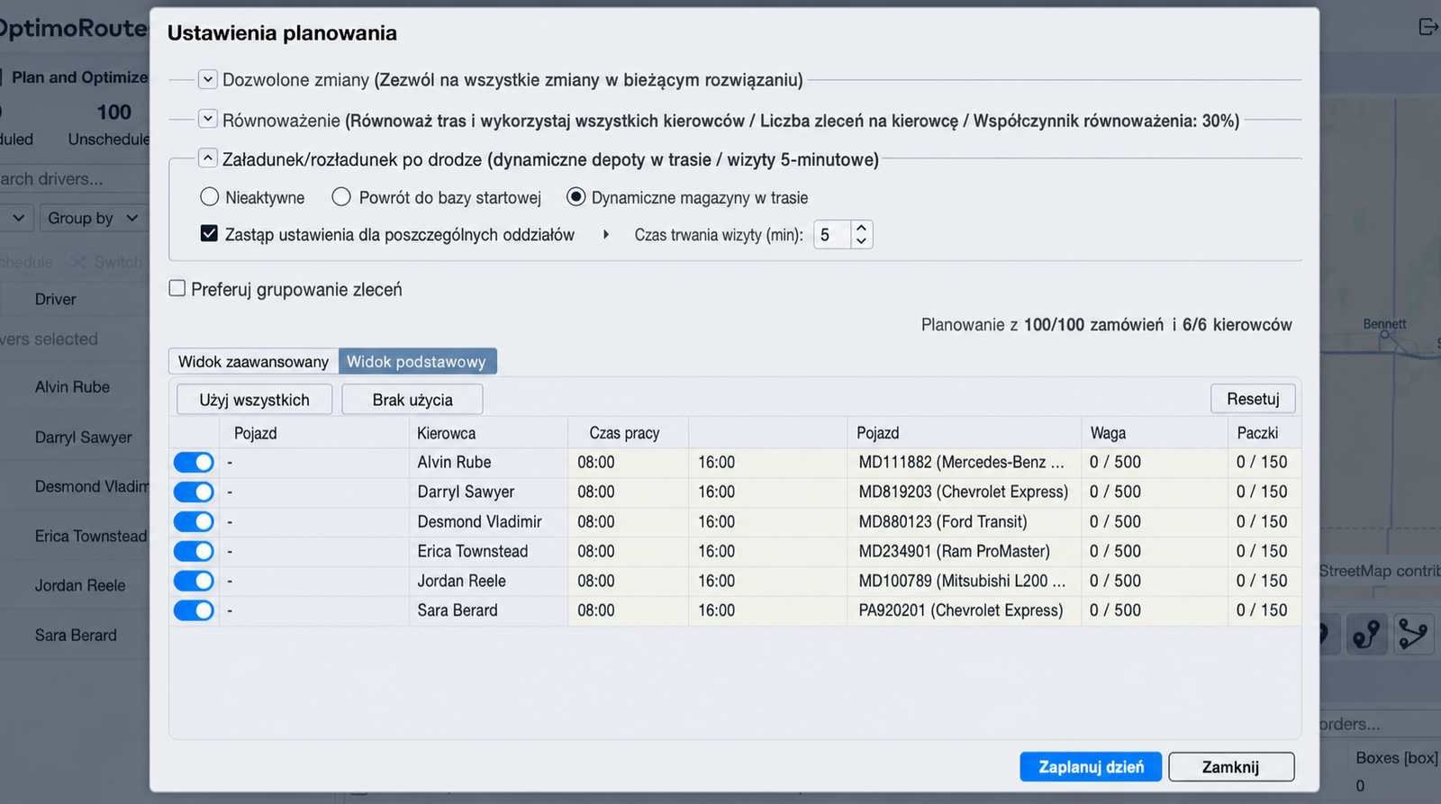Disable the switch in Desmond Vladimir's row
Image resolution: width=1441 pixels, height=804 pixels.
tap(194, 521)
